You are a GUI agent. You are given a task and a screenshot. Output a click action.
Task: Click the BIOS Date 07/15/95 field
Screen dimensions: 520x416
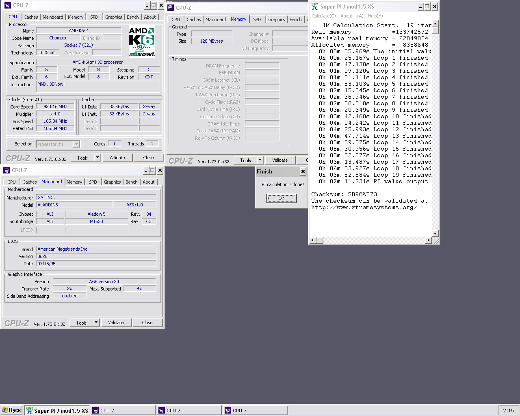[96, 264]
